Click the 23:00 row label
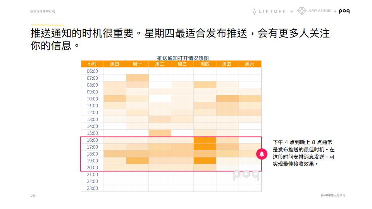The height and width of the screenshot is (209, 372). click(x=92, y=188)
